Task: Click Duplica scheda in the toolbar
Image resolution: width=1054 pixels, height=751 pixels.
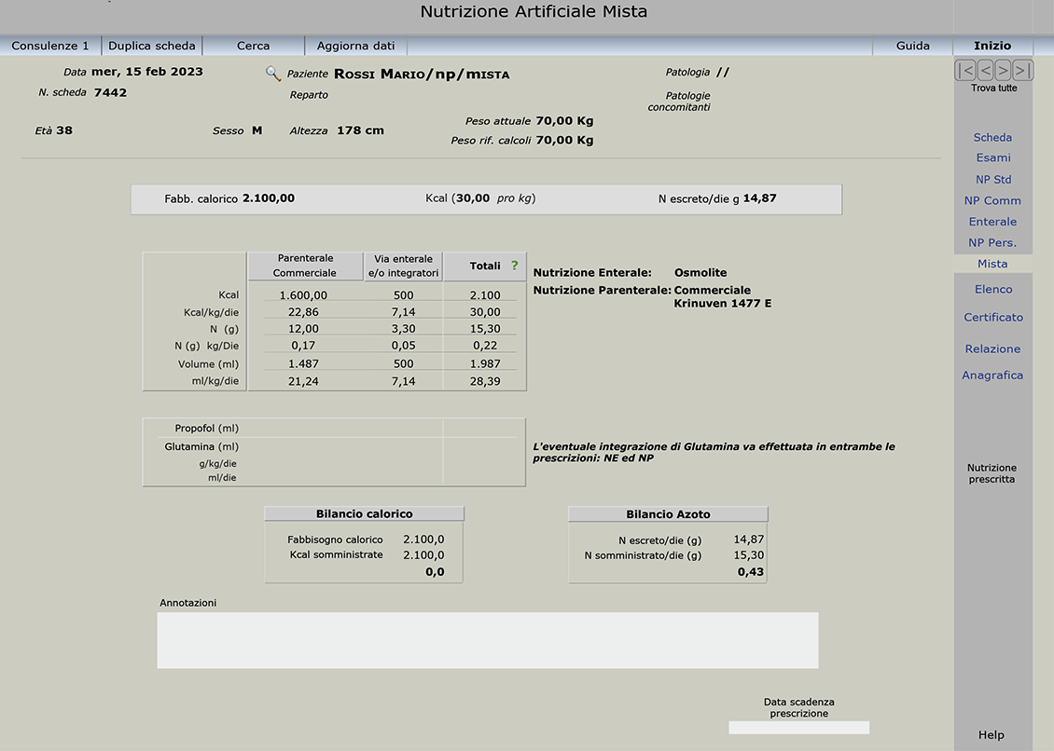Action: [x=152, y=46]
